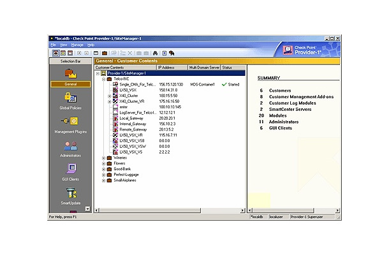
Task: Open Management Plug-ins in the Selection Bar
Action: pos(70,125)
